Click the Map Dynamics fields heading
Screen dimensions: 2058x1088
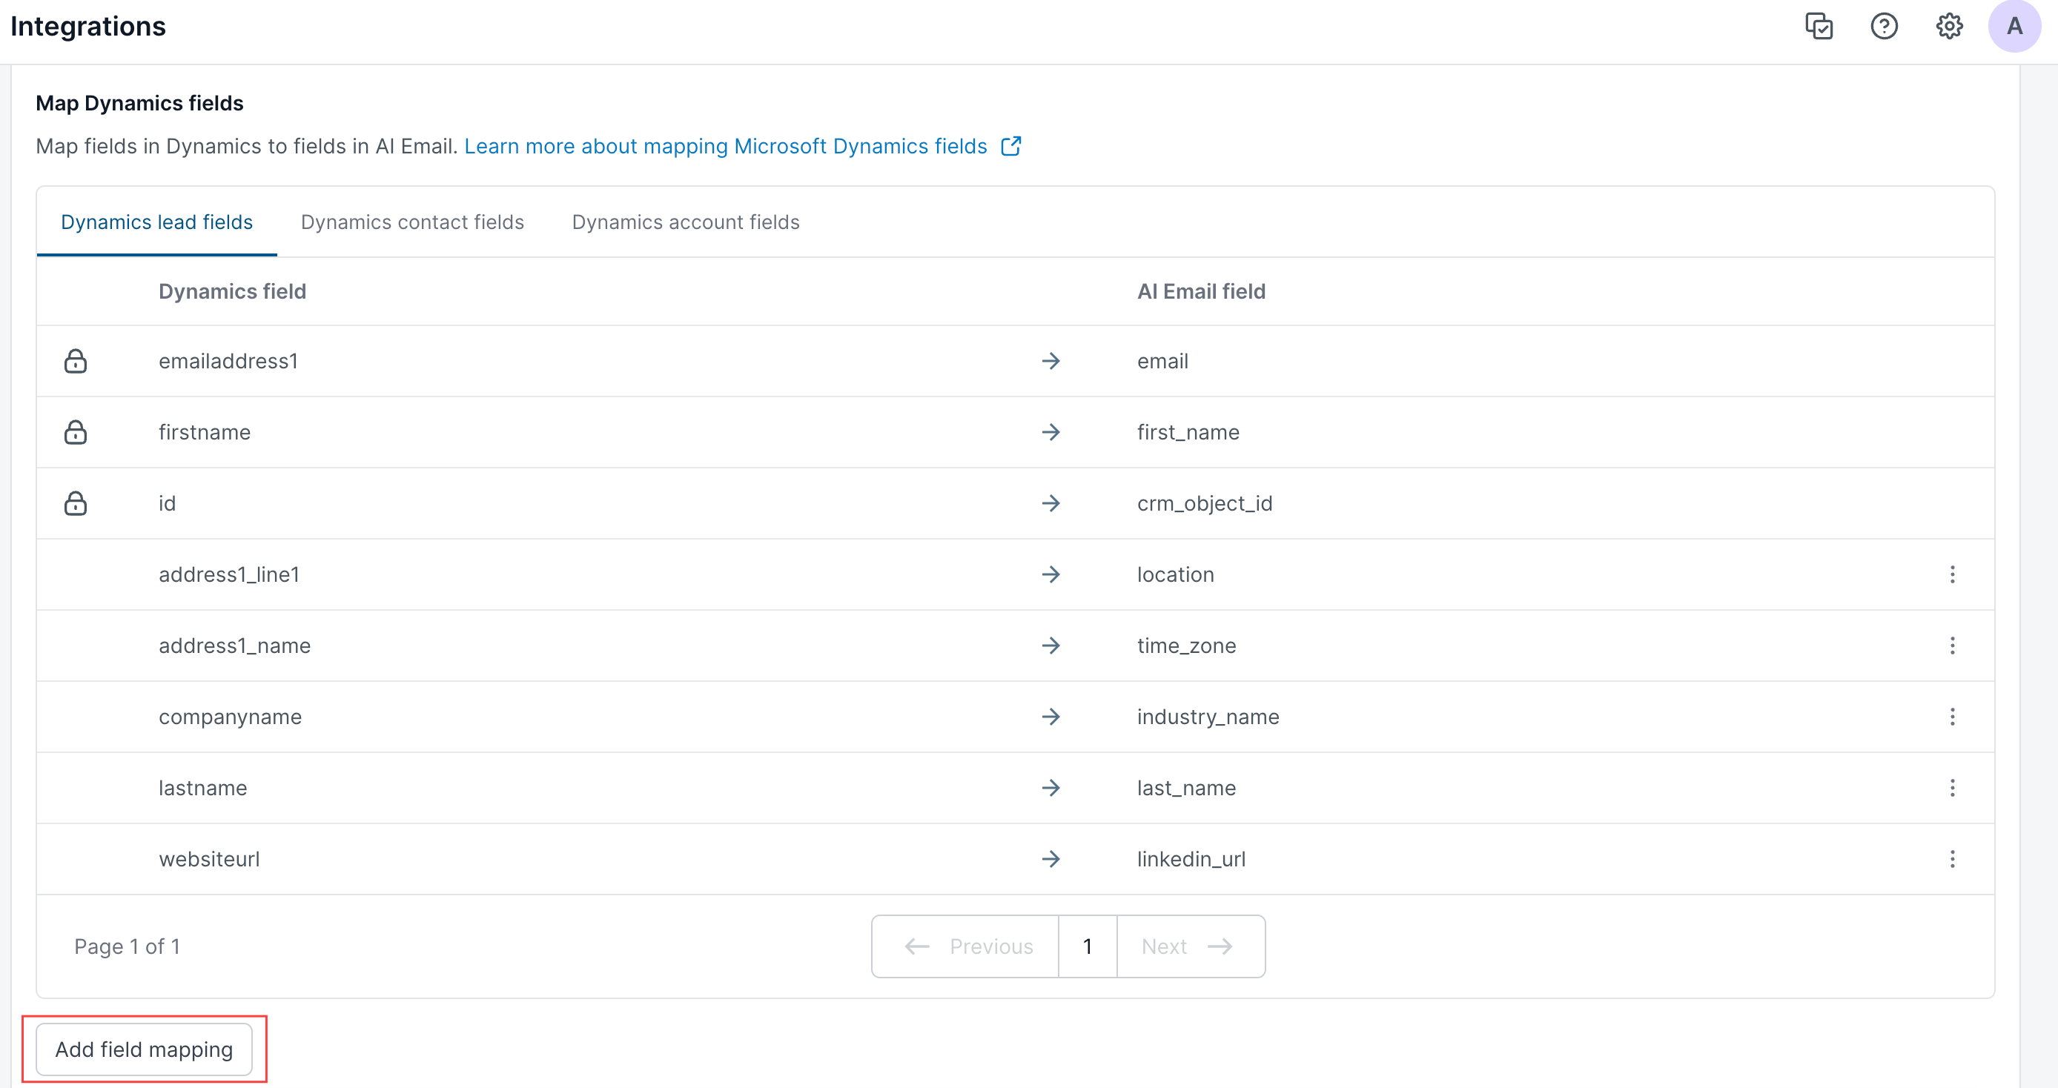(140, 103)
